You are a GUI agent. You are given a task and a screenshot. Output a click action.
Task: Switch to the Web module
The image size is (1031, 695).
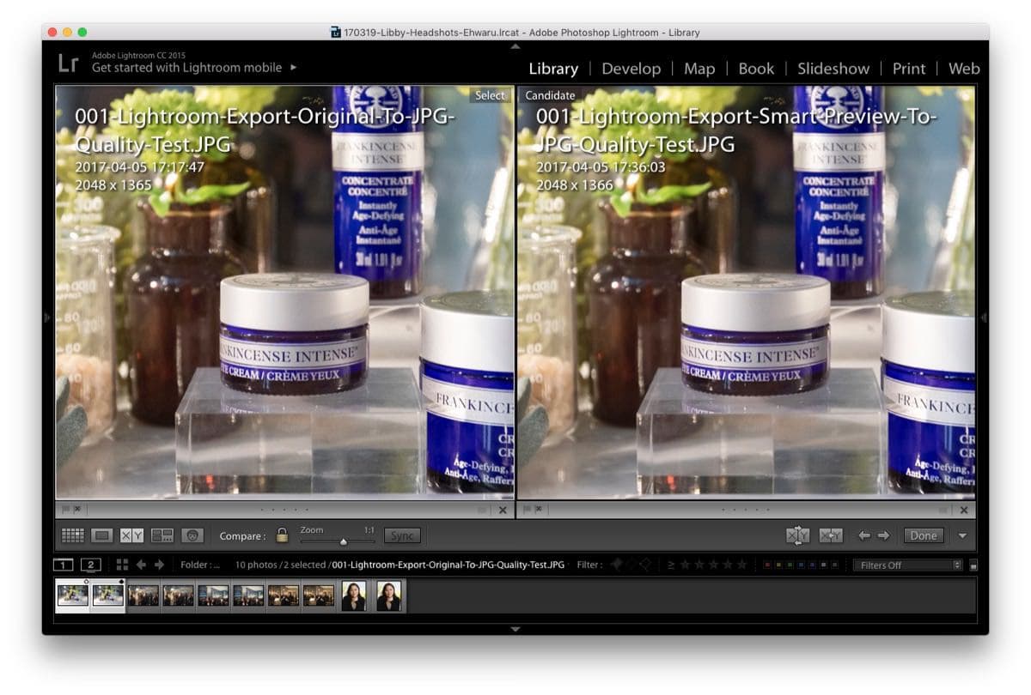pos(964,69)
